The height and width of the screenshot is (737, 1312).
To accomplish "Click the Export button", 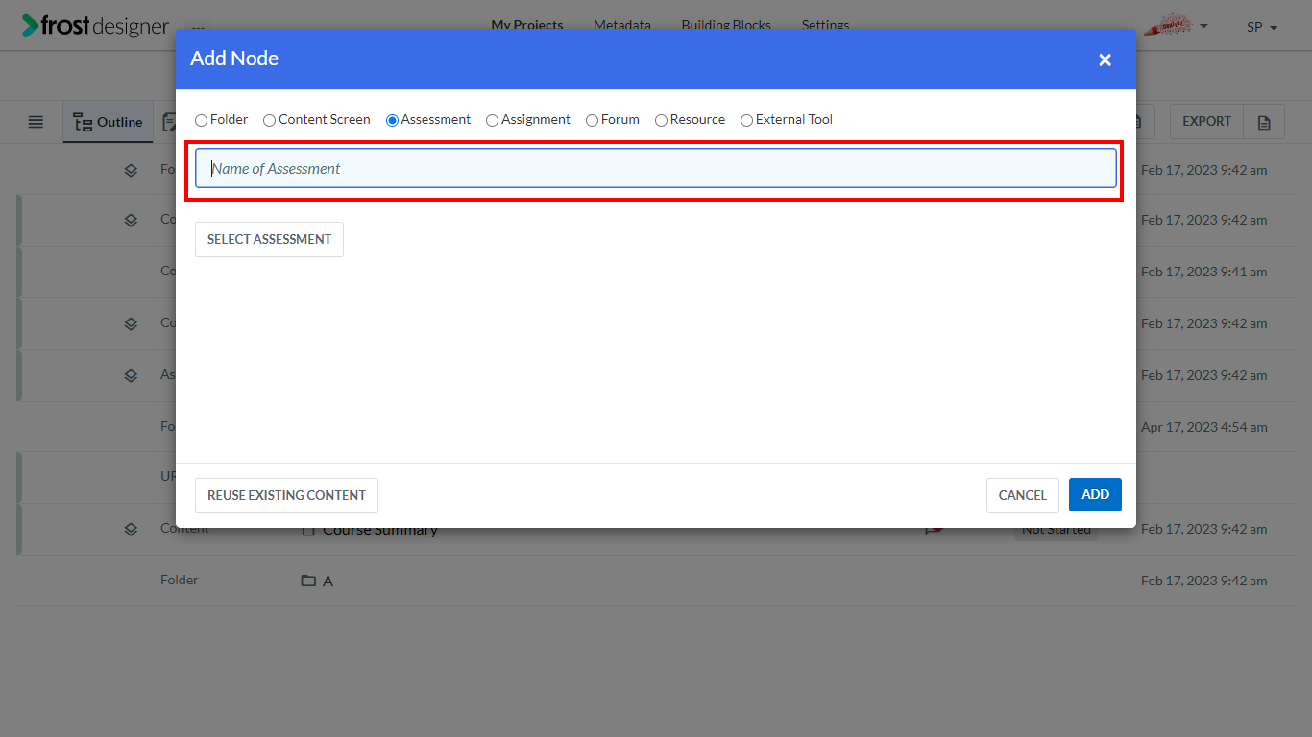I will pyautogui.click(x=1206, y=121).
